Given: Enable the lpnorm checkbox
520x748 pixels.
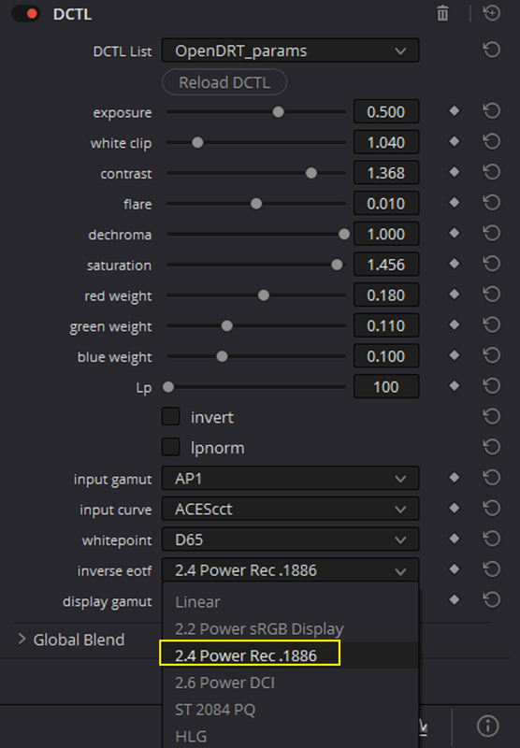Looking at the screenshot, I should pos(171,447).
